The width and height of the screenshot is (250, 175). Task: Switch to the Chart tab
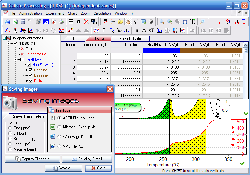(77, 39)
